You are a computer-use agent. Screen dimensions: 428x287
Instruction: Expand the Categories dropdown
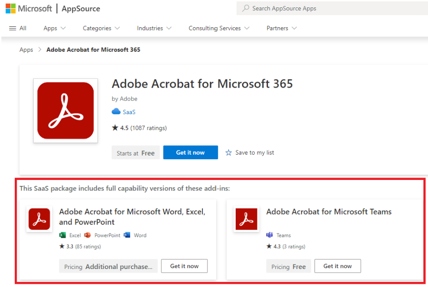[101, 28]
